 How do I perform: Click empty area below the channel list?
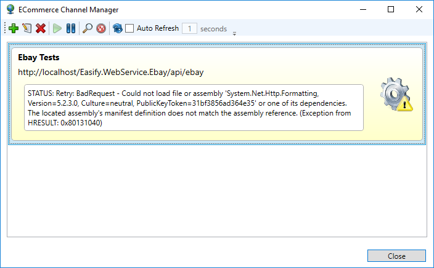point(217,191)
